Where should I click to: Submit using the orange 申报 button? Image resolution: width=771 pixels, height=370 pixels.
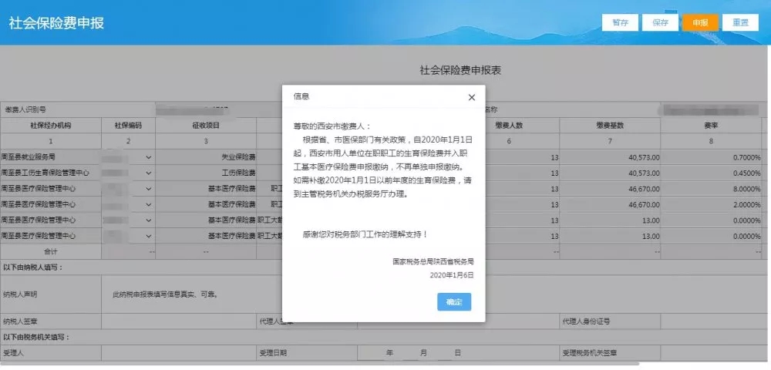(x=700, y=22)
